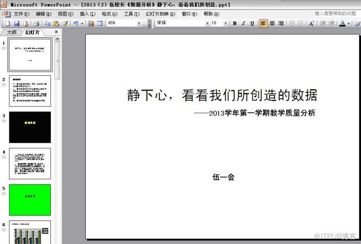Print using the printer icon
Viewport: 361px width, 244px height.
[x=37, y=23]
